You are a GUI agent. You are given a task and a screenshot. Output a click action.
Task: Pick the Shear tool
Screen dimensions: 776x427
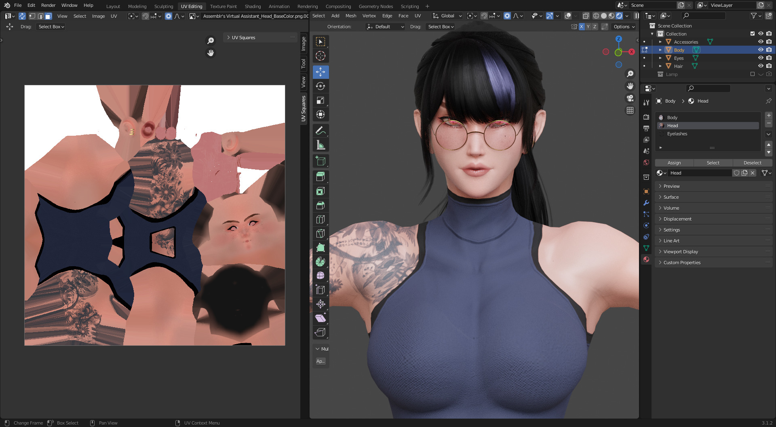(x=321, y=318)
